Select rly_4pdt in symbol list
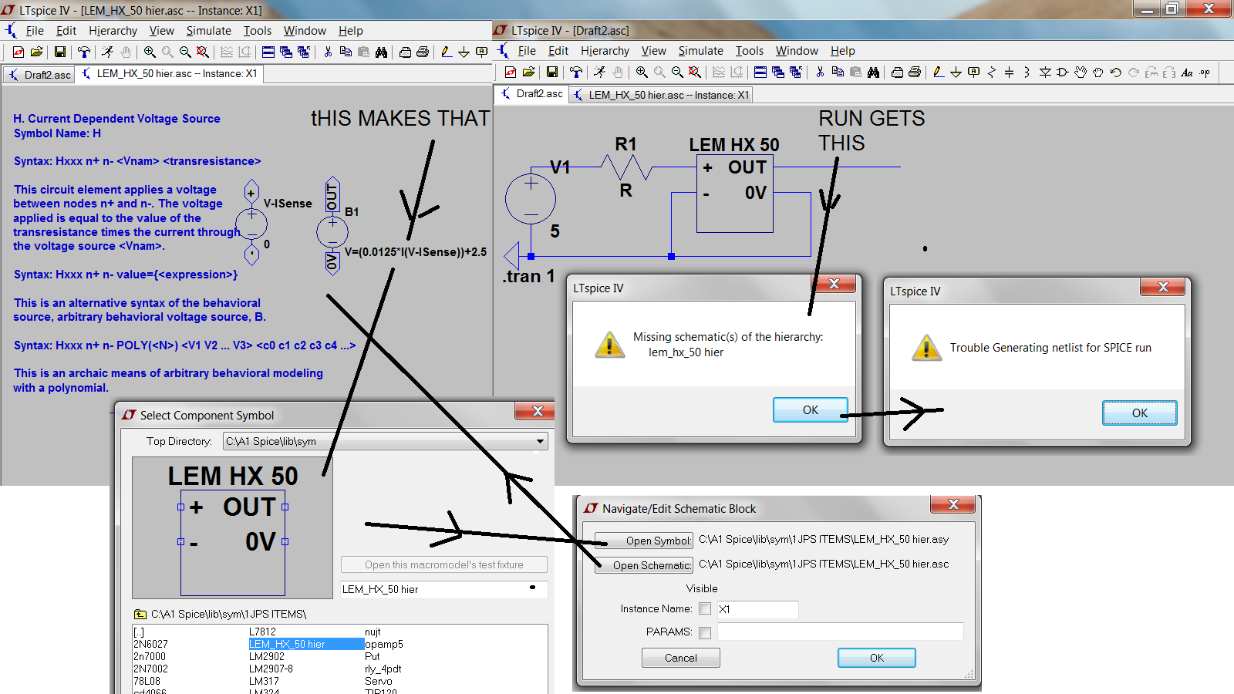 (x=383, y=669)
